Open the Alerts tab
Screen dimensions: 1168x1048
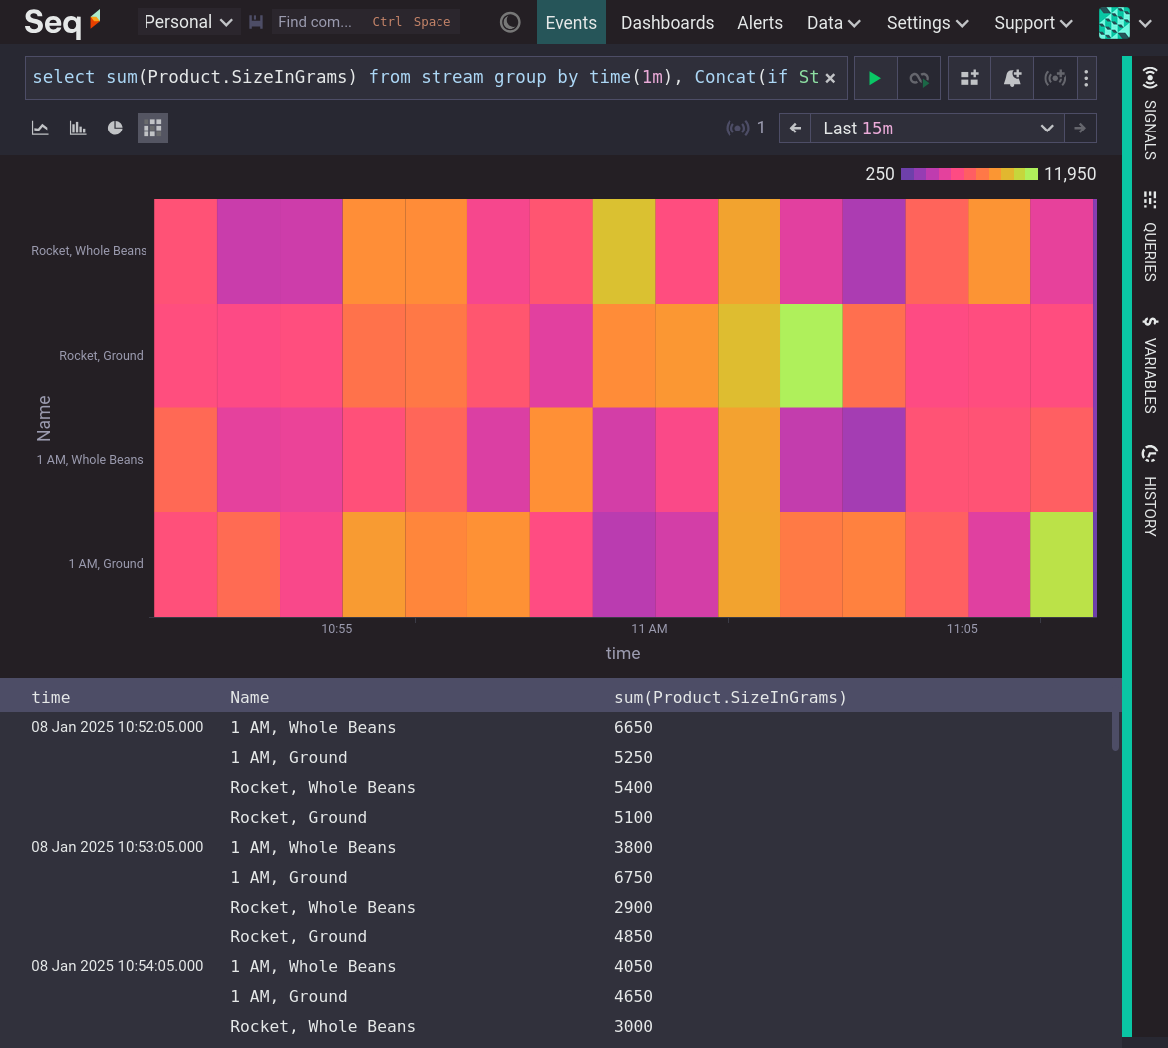pos(759,22)
